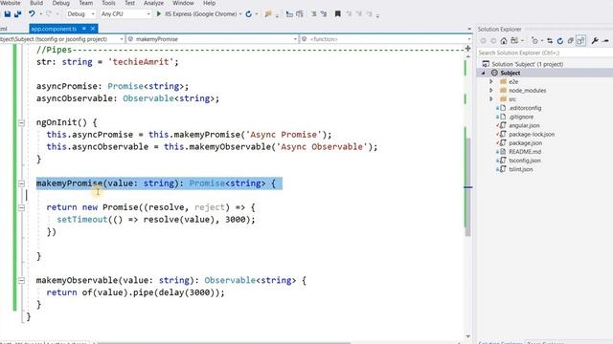
Task: Open the Analyze menu
Action: click(153, 3)
